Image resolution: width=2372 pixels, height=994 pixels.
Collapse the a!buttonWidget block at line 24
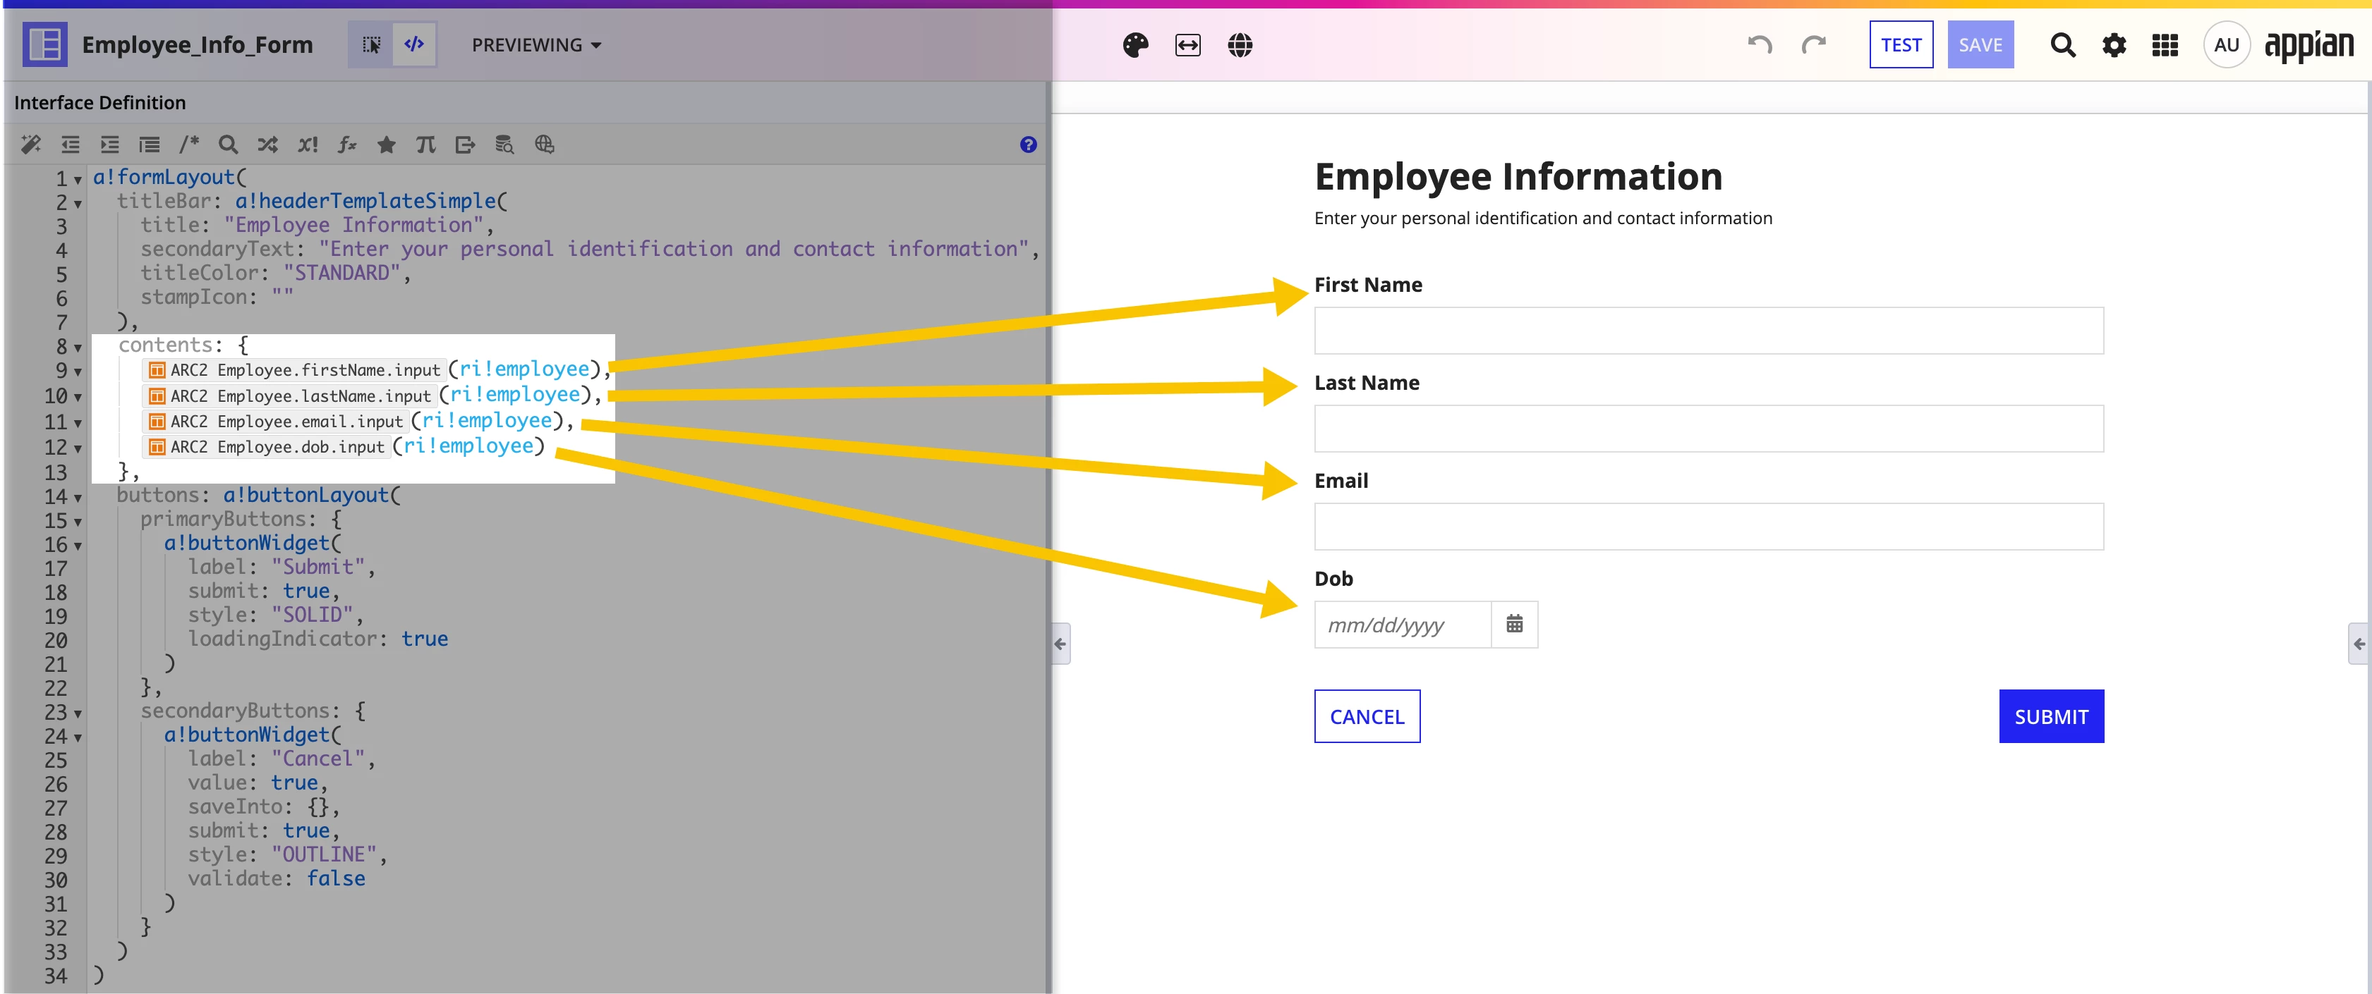[x=78, y=737]
